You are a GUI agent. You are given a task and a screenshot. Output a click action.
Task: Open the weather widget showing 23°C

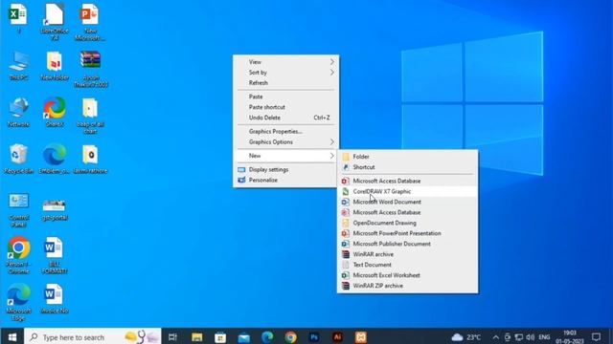point(466,337)
